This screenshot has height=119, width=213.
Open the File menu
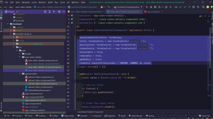pyautogui.click(x=6, y=2)
